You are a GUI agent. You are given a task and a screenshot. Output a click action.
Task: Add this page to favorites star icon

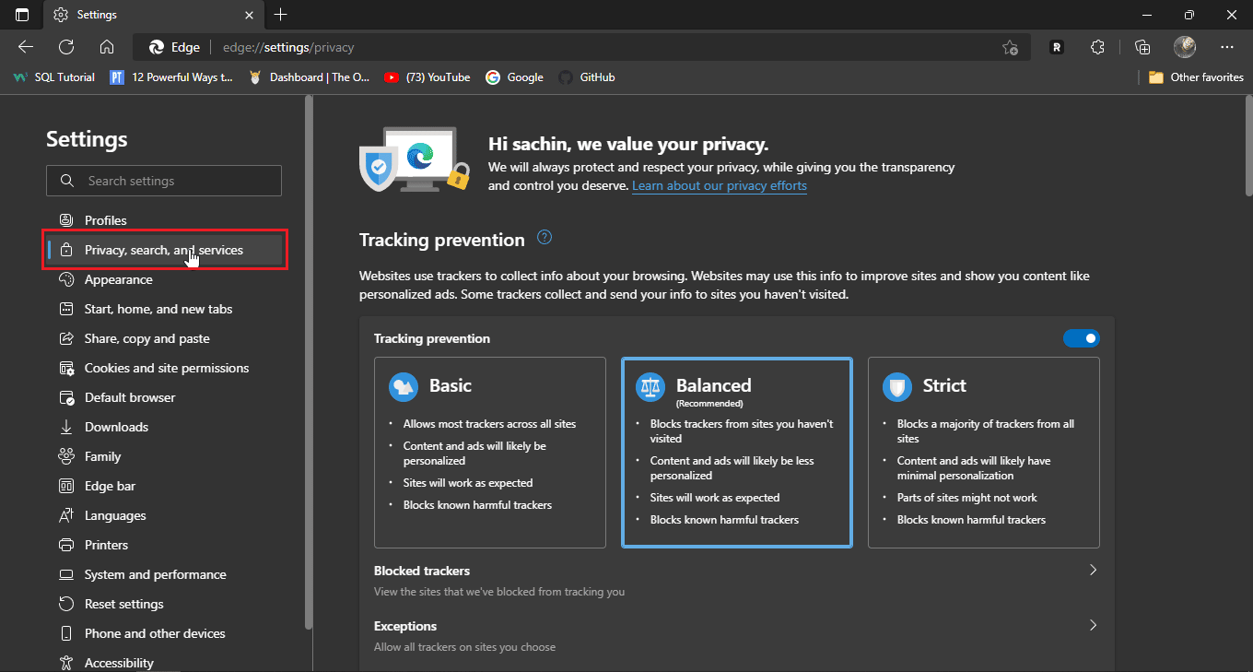click(x=1010, y=47)
